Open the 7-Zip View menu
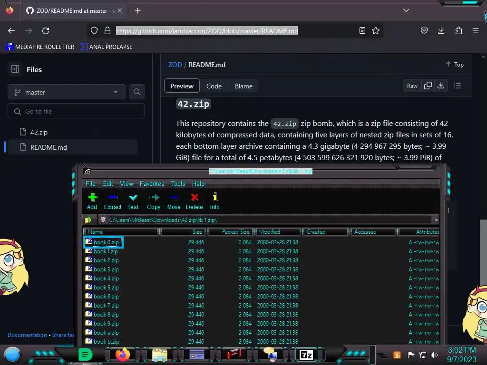The width and height of the screenshot is (487, 365). pos(127,184)
